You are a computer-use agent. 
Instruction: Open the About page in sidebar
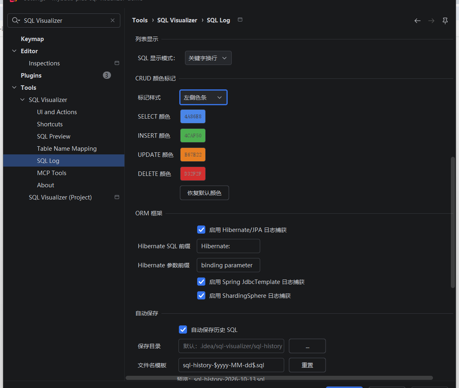pyautogui.click(x=45, y=185)
